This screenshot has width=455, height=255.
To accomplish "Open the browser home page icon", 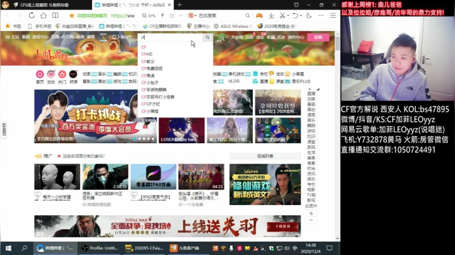I will 44,16.
